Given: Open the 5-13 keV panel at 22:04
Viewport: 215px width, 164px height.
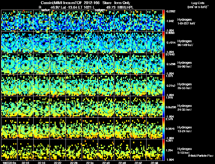Looking at the screenshot, I should pyautogui.click(x=9, y=150).
